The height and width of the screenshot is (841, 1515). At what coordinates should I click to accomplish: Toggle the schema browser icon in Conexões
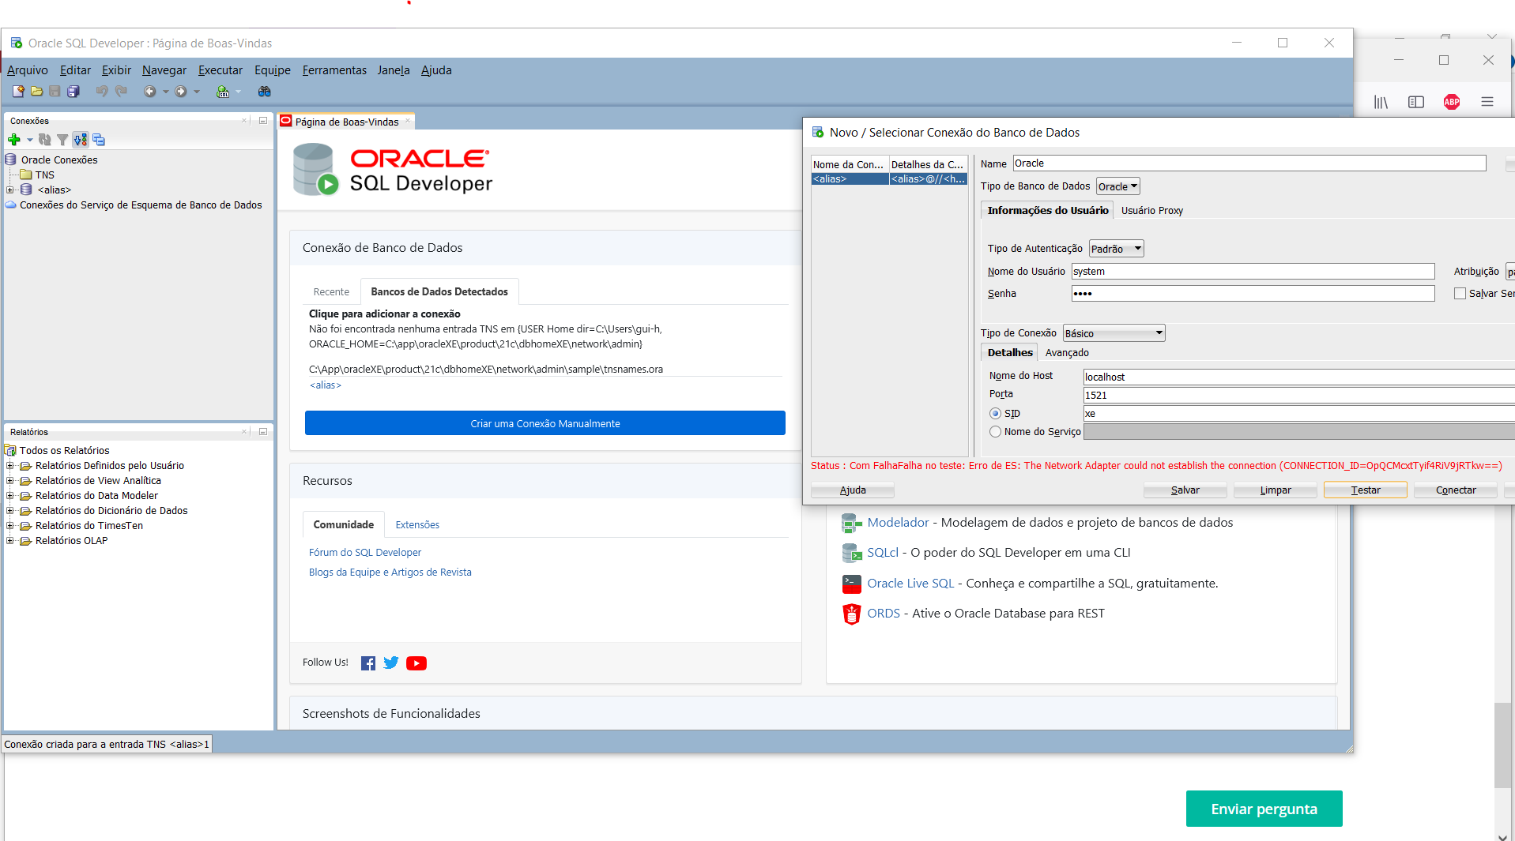point(81,140)
